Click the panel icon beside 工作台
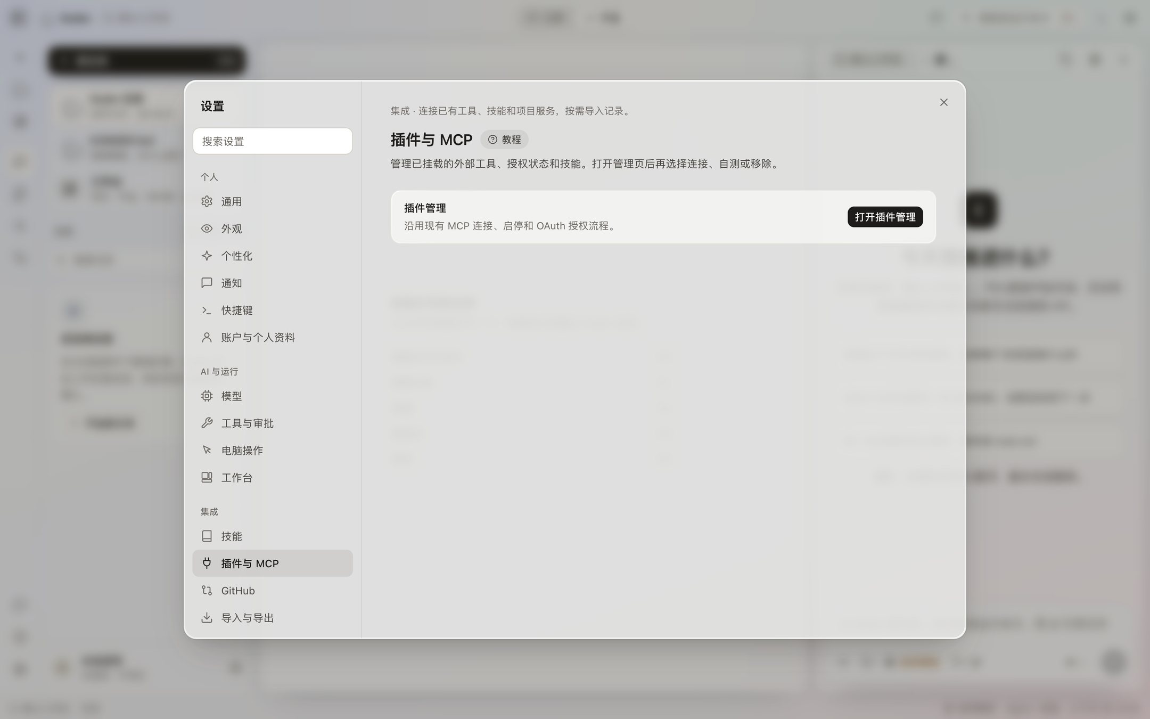The width and height of the screenshot is (1150, 719). coord(207,477)
